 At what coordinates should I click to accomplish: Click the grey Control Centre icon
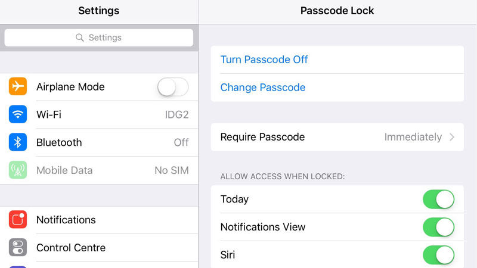(18, 247)
